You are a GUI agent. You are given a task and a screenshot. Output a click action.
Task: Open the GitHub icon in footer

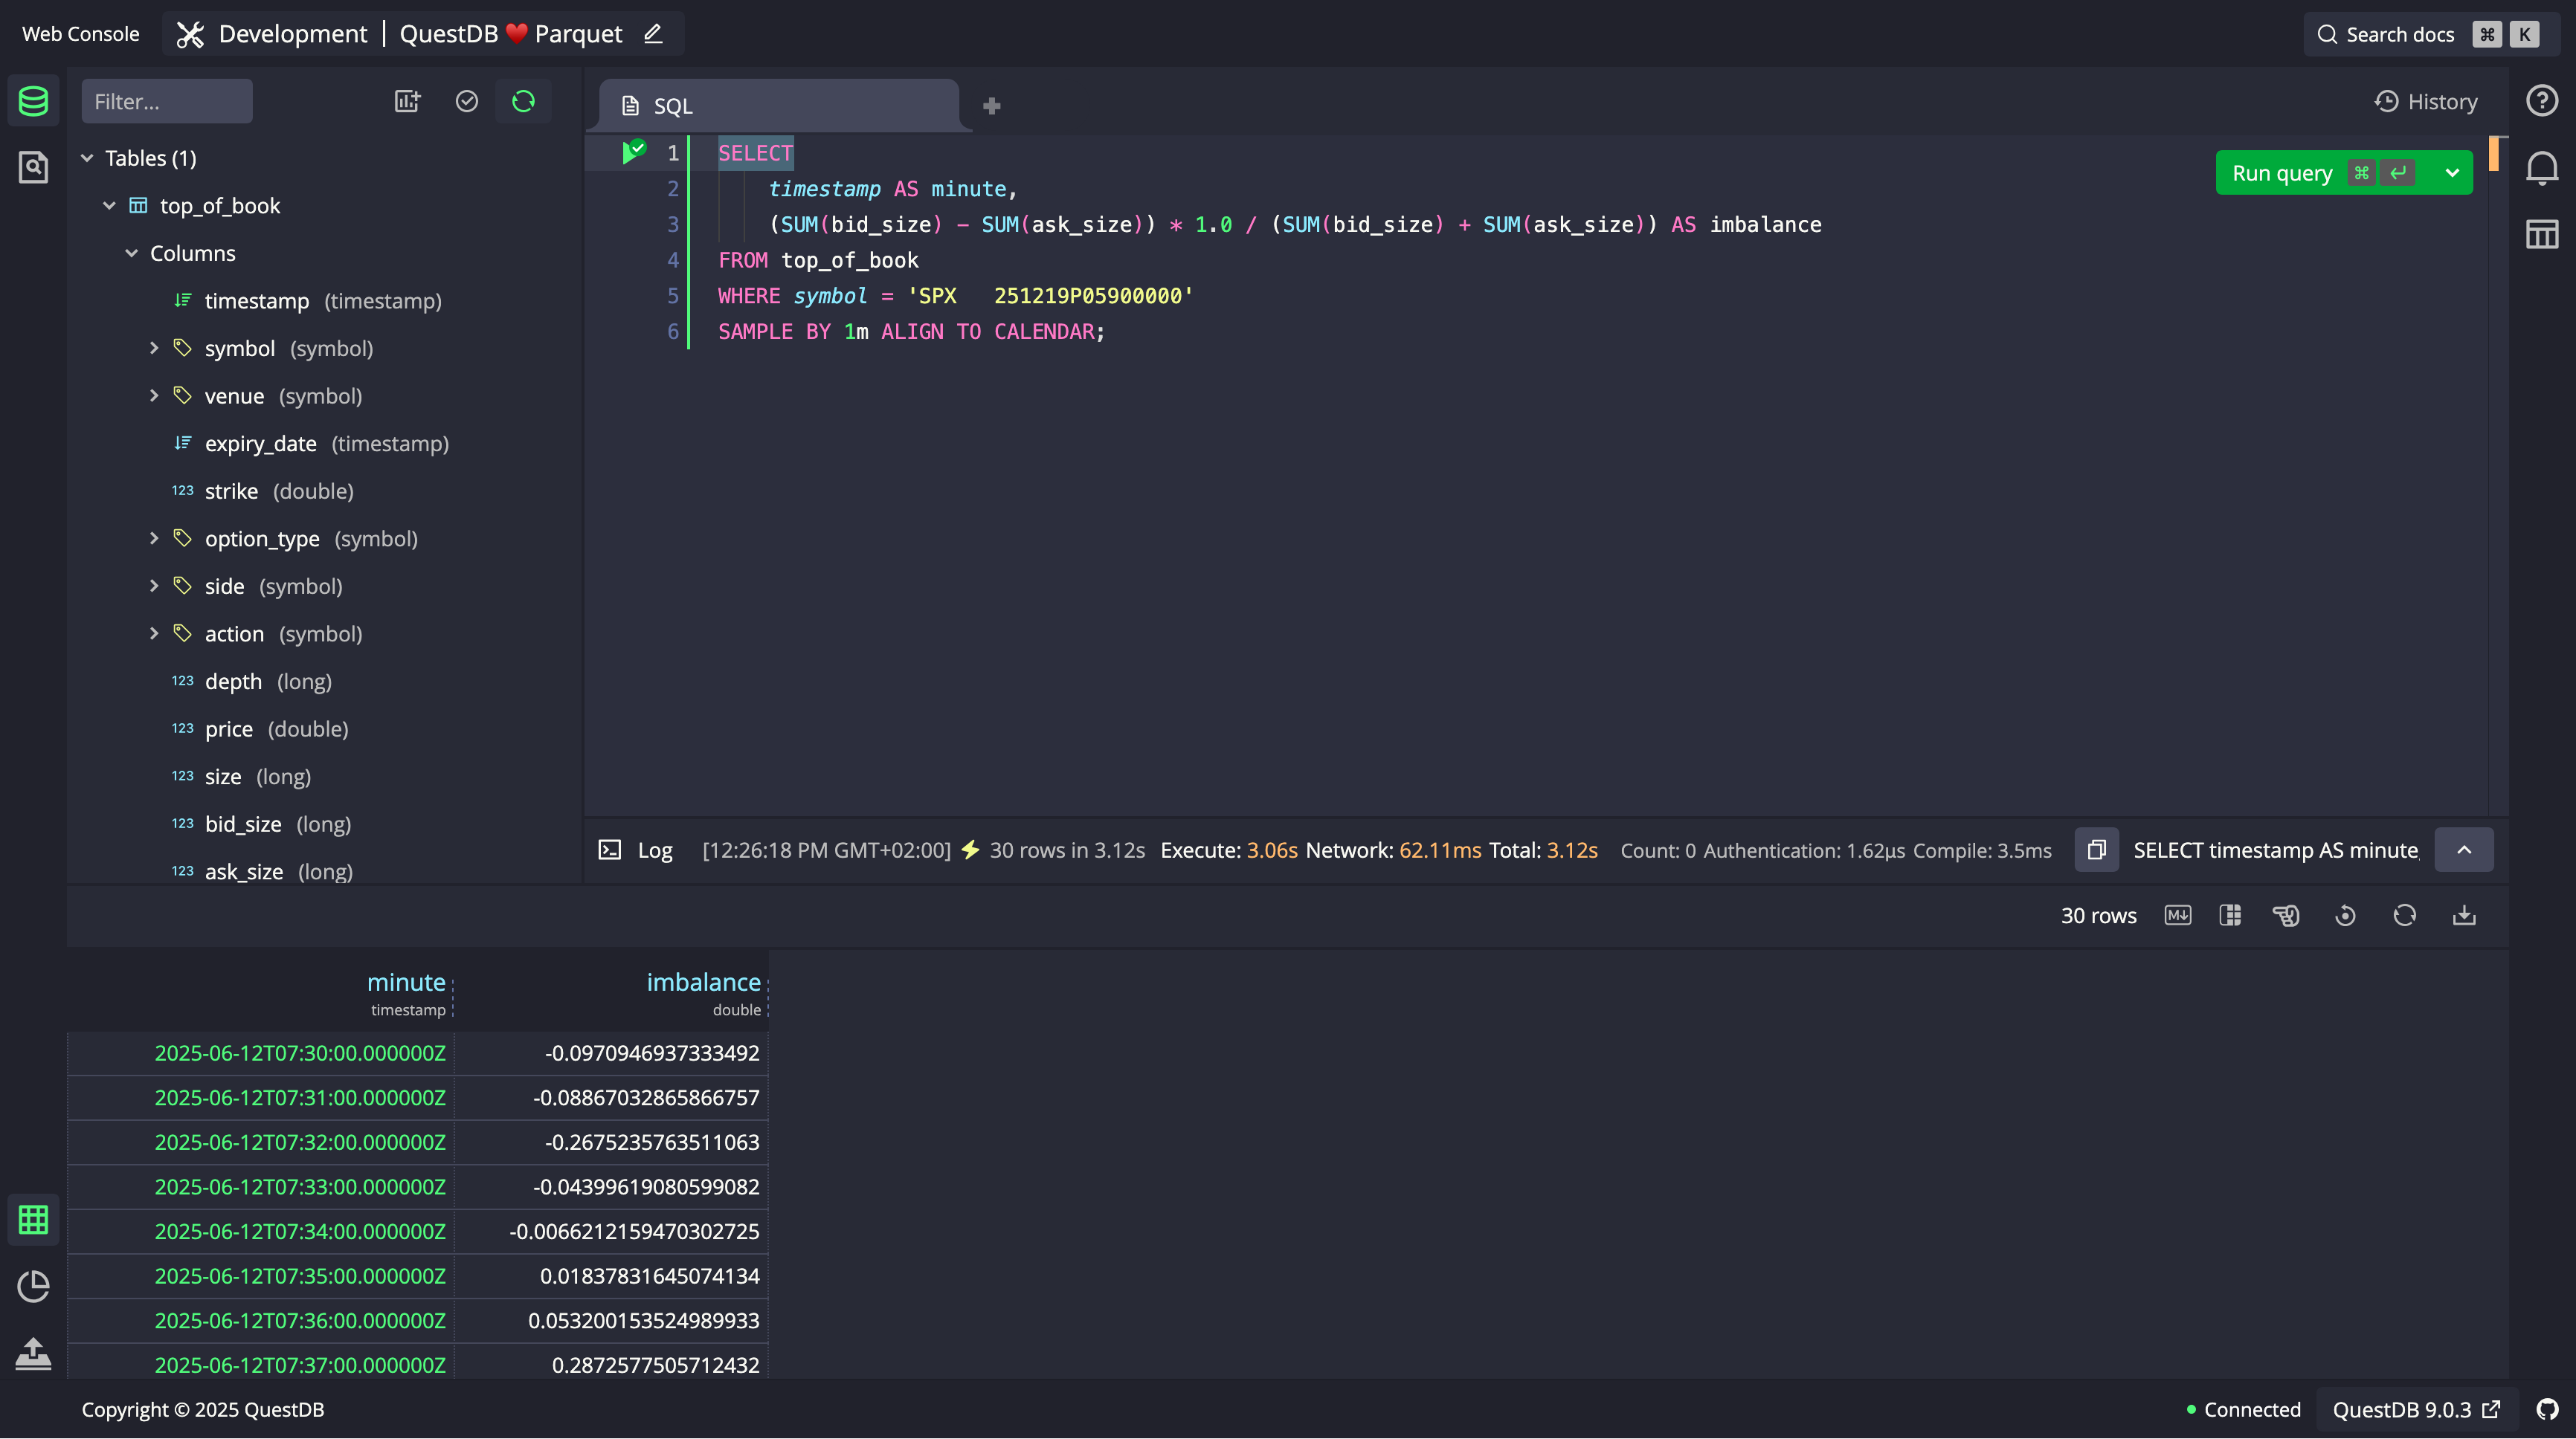(x=2547, y=1409)
